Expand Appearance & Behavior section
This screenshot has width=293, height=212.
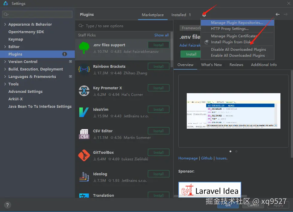(x=5, y=24)
